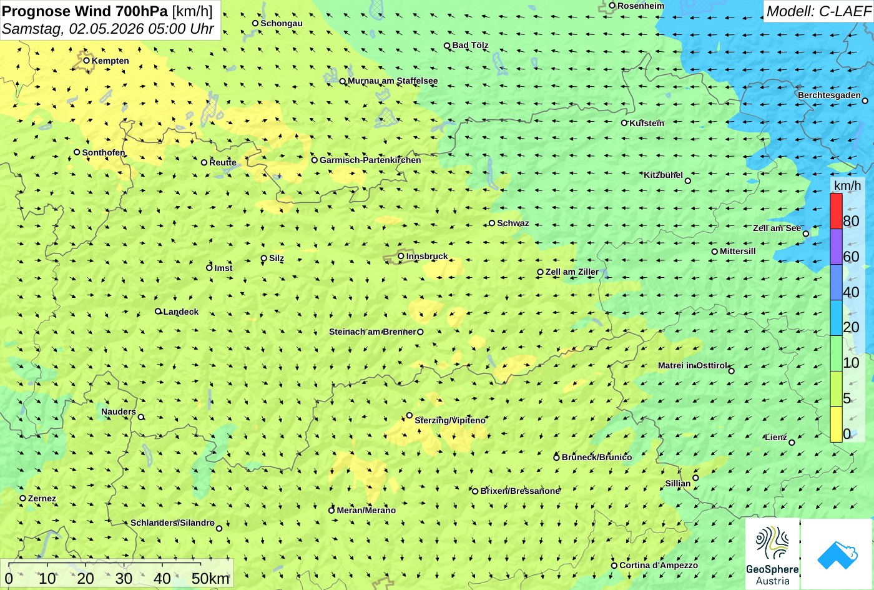
Task: Click the 'Garmisch-Partenkirchen' label
Action: pos(370,160)
